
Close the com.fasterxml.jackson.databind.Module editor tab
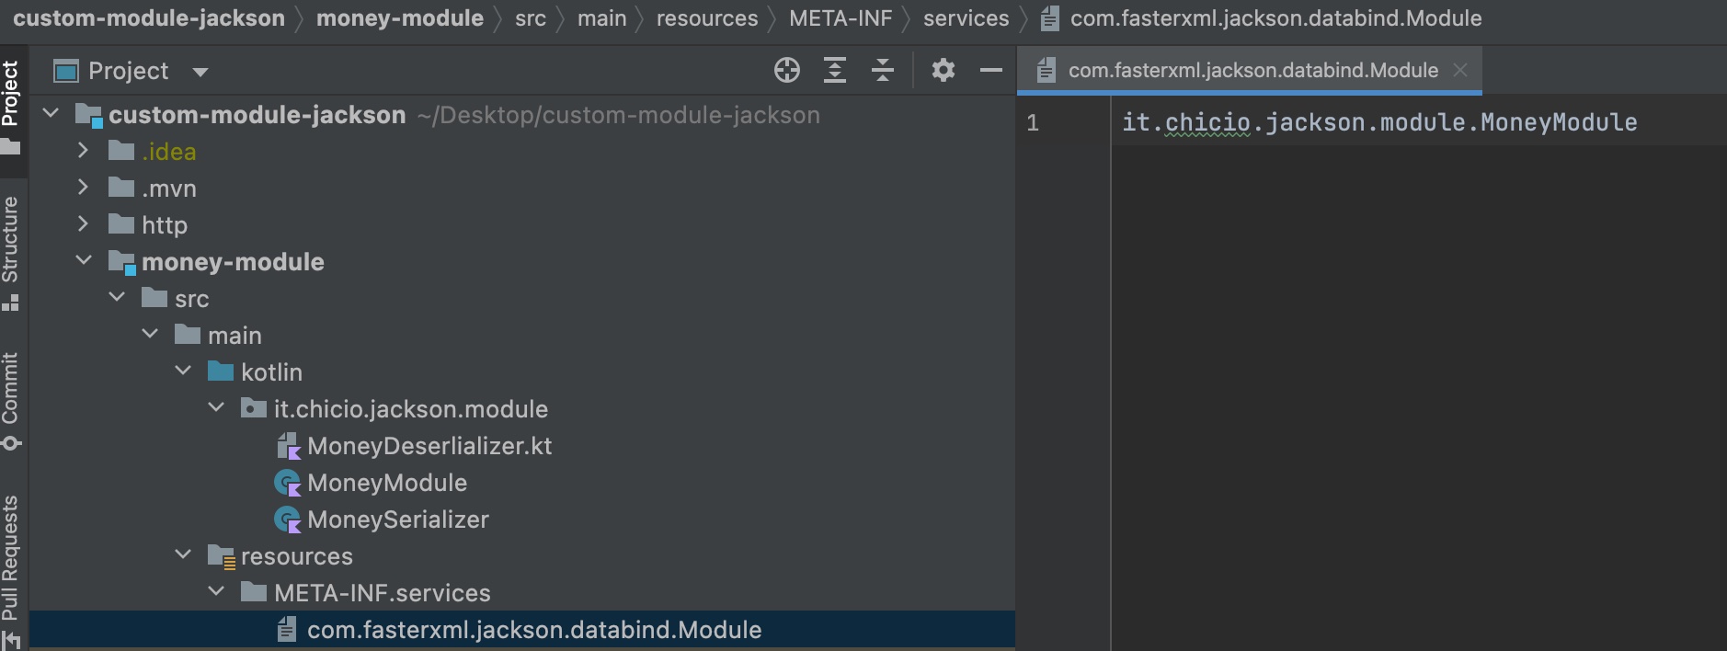coord(1460,70)
